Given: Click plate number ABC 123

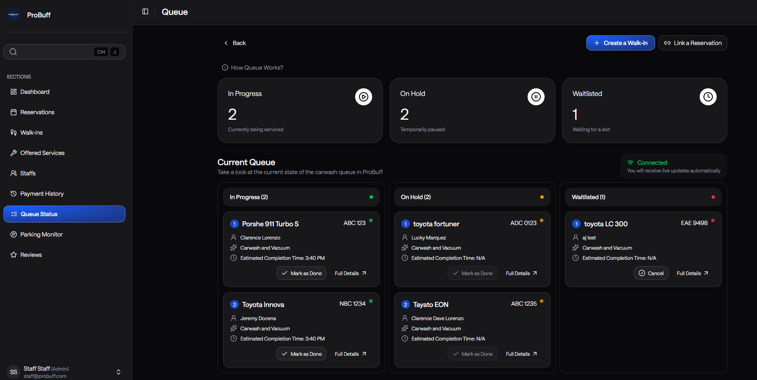Looking at the screenshot, I should click(354, 223).
